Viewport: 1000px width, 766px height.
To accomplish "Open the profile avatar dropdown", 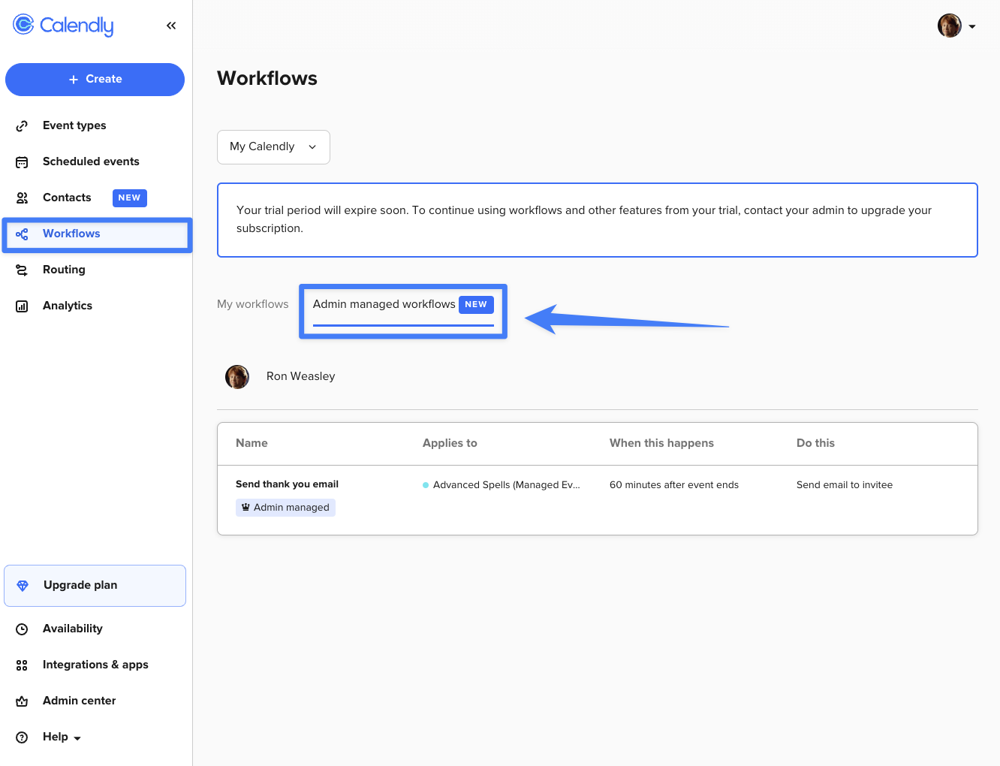I will click(x=956, y=25).
